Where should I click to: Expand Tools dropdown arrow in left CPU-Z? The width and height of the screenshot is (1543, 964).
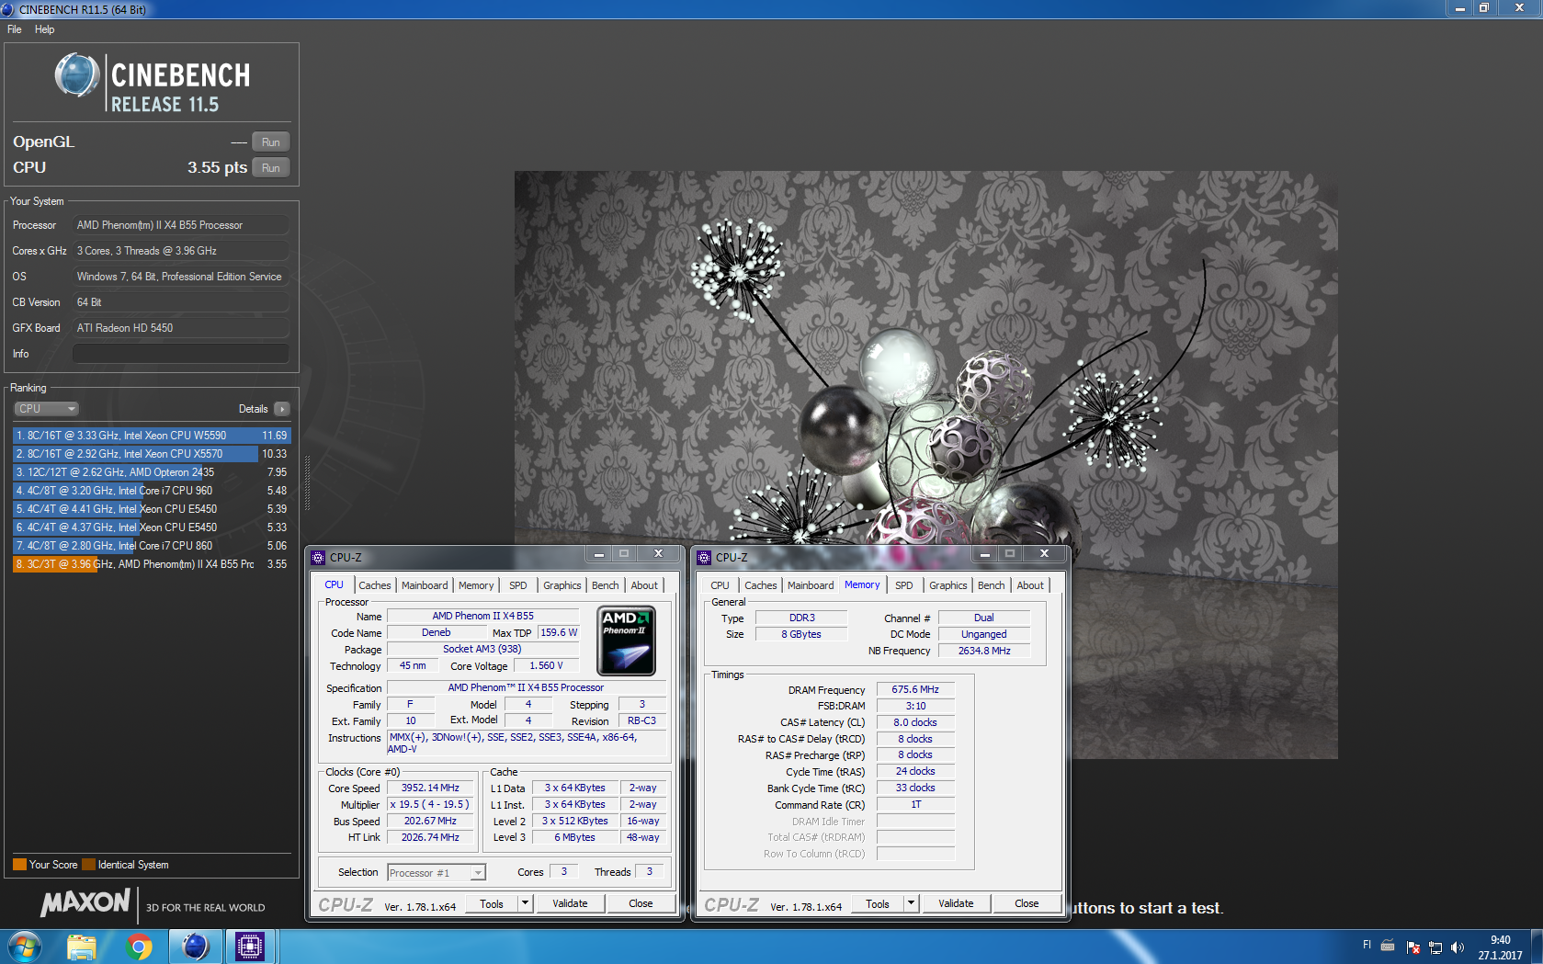[x=526, y=903]
